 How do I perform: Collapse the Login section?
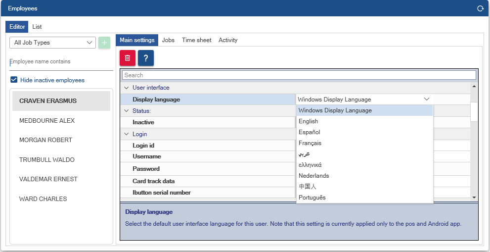click(x=126, y=134)
